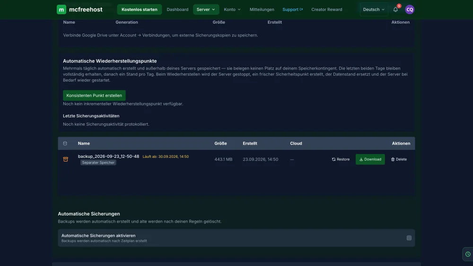Download backup_2026-09-23_12-50-48
The width and height of the screenshot is (473, 266).
click(x=370, y=159)
